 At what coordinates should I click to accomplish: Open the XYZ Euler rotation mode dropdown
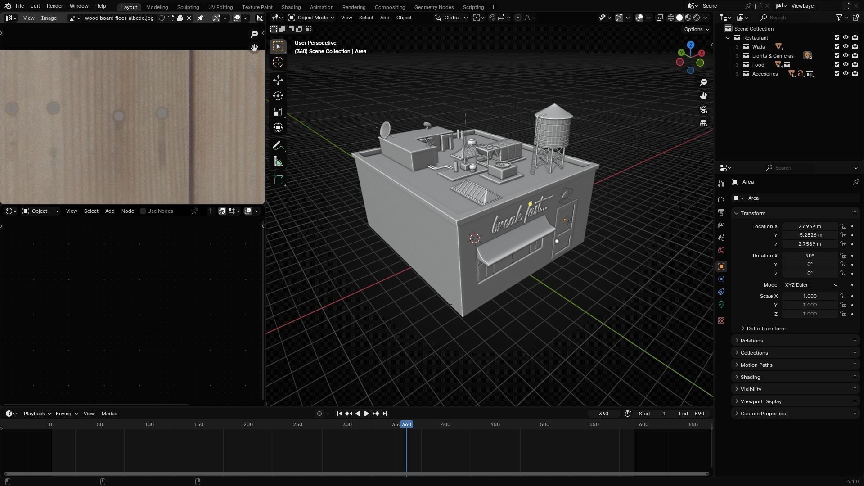[810, 285]
